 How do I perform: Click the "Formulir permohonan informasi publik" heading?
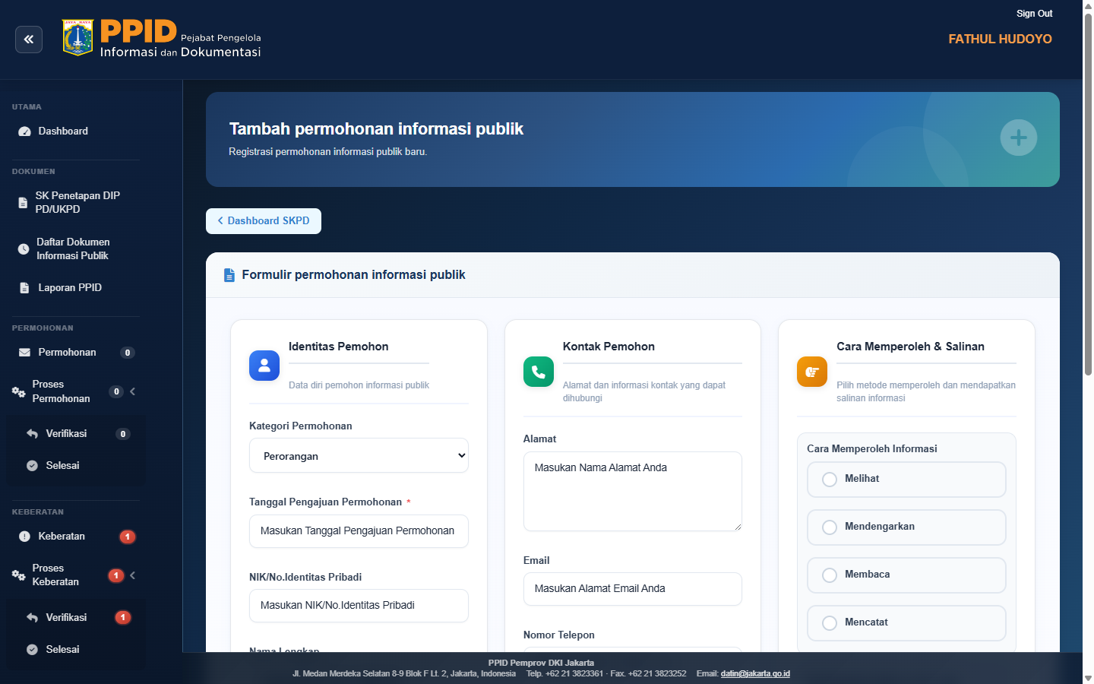tap(353, 275)
